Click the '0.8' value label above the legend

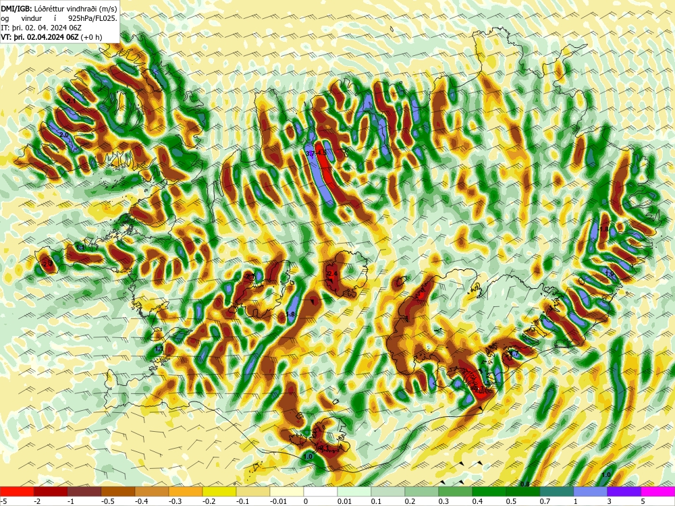coord(524,484)
